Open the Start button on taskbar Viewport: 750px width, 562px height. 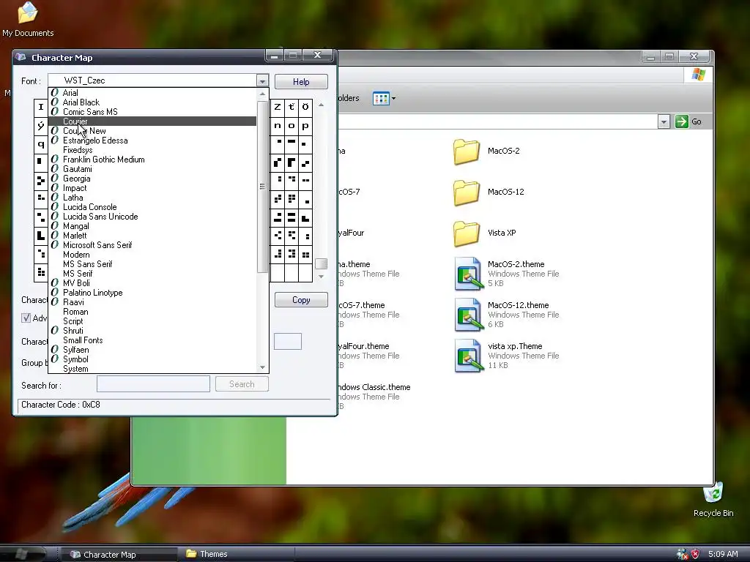pyautogui.click(x=23, y=554)
